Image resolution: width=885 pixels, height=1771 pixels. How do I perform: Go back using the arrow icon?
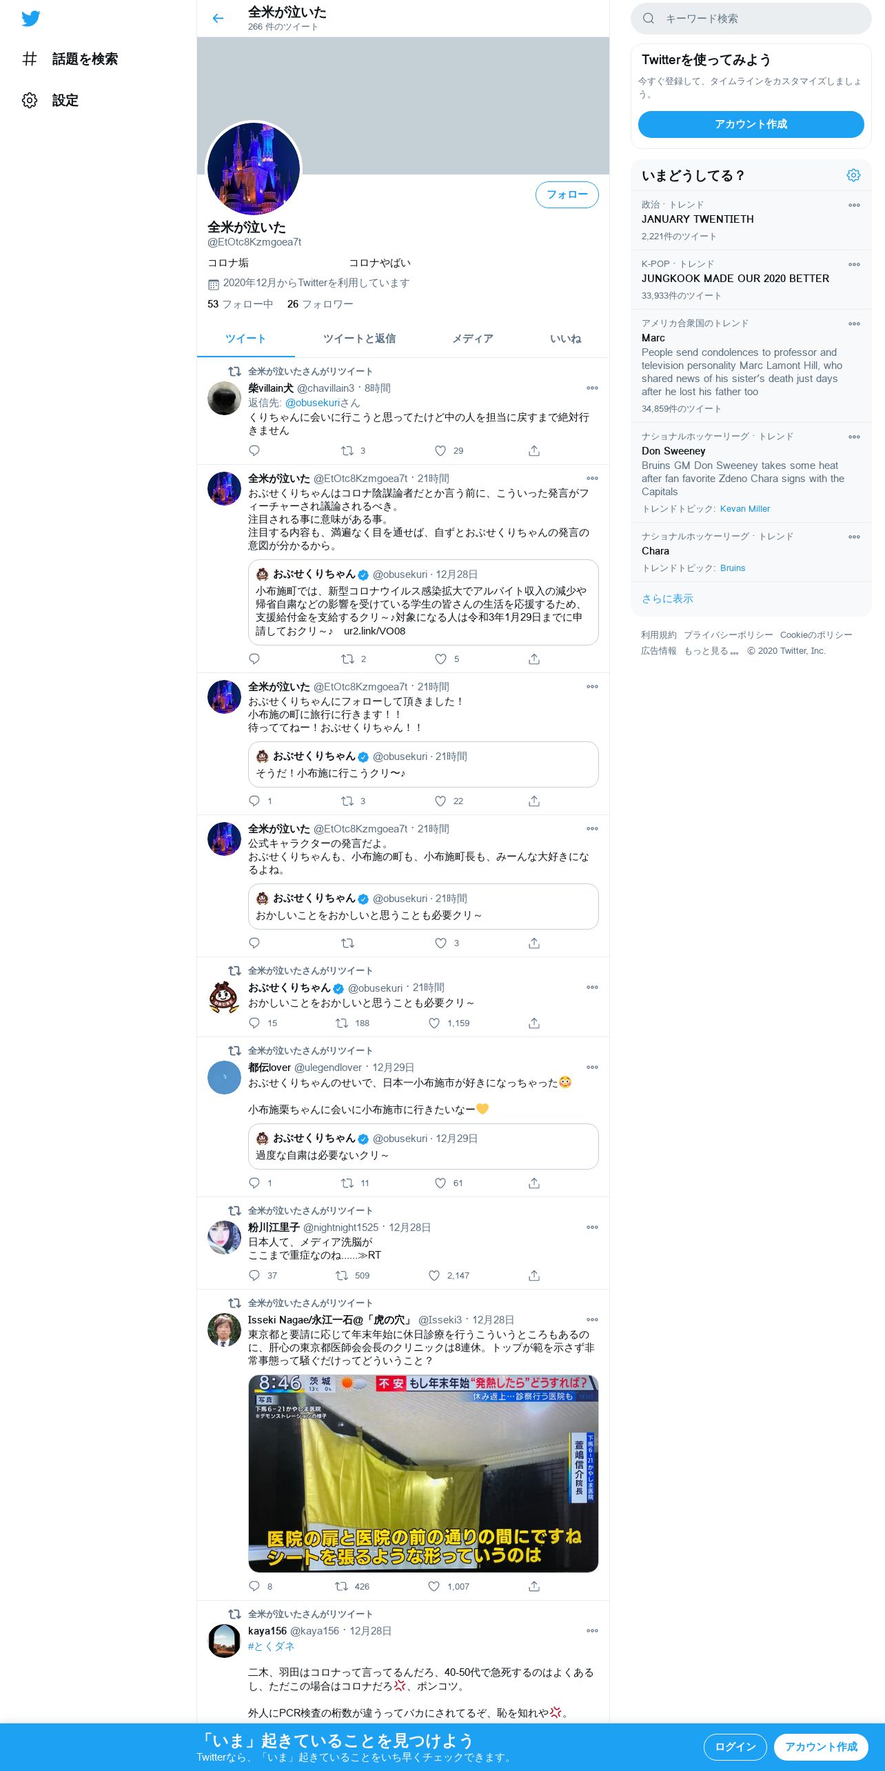click(218, 19)
